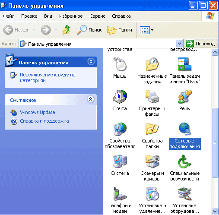Screen dimensions: 219x215
Task: Collapse the См. также section
Action: tap(91, 99)
